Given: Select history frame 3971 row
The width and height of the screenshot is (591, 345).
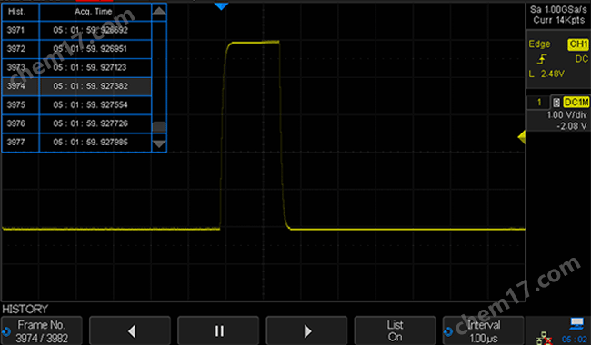Looking at the screenshot, I should point(76,30).
